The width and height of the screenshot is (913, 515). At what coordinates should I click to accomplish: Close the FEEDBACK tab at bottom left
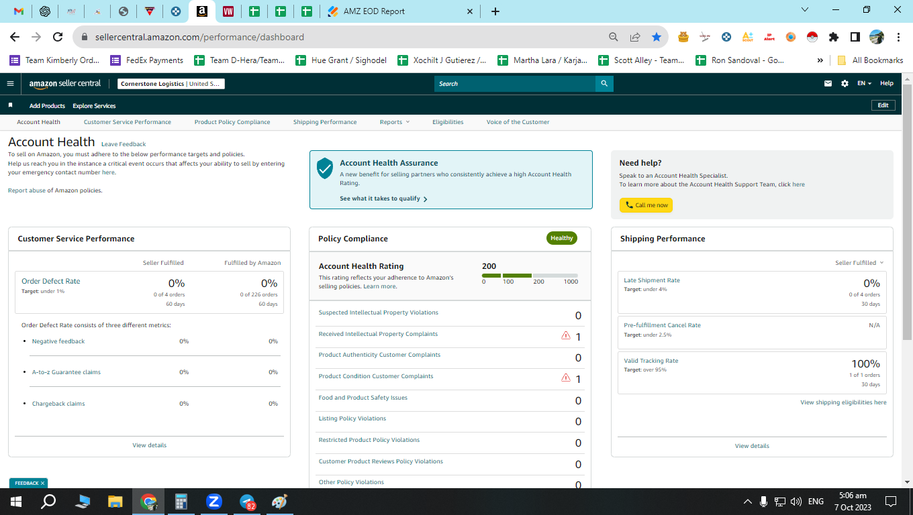[42, 483]
